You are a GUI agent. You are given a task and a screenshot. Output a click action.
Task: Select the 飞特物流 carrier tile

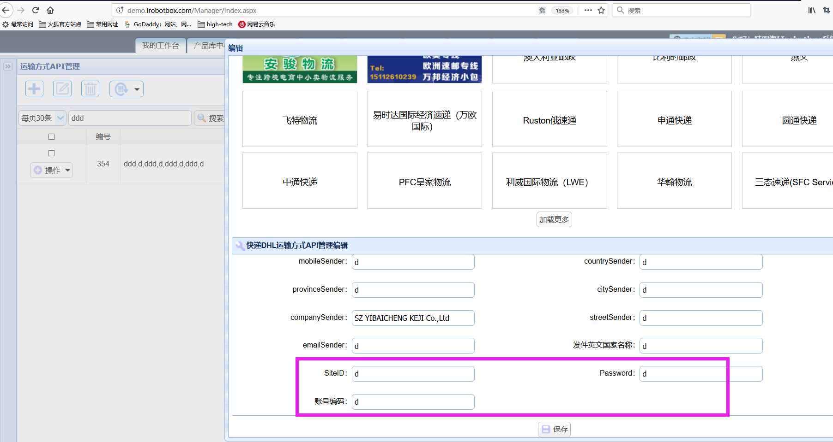click(300, 119)
